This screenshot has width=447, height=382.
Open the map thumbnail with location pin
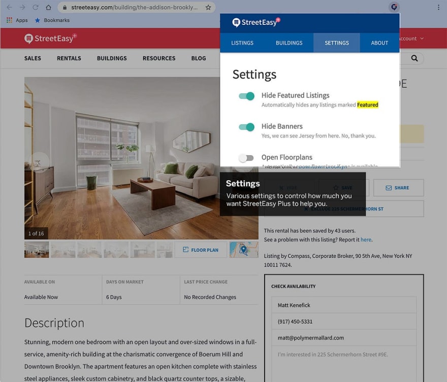click(x=244, y=250)
